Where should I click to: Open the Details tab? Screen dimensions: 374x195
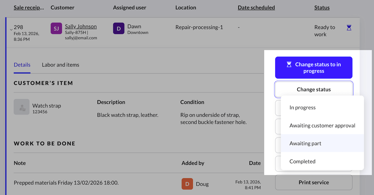[x=22, y=65]
